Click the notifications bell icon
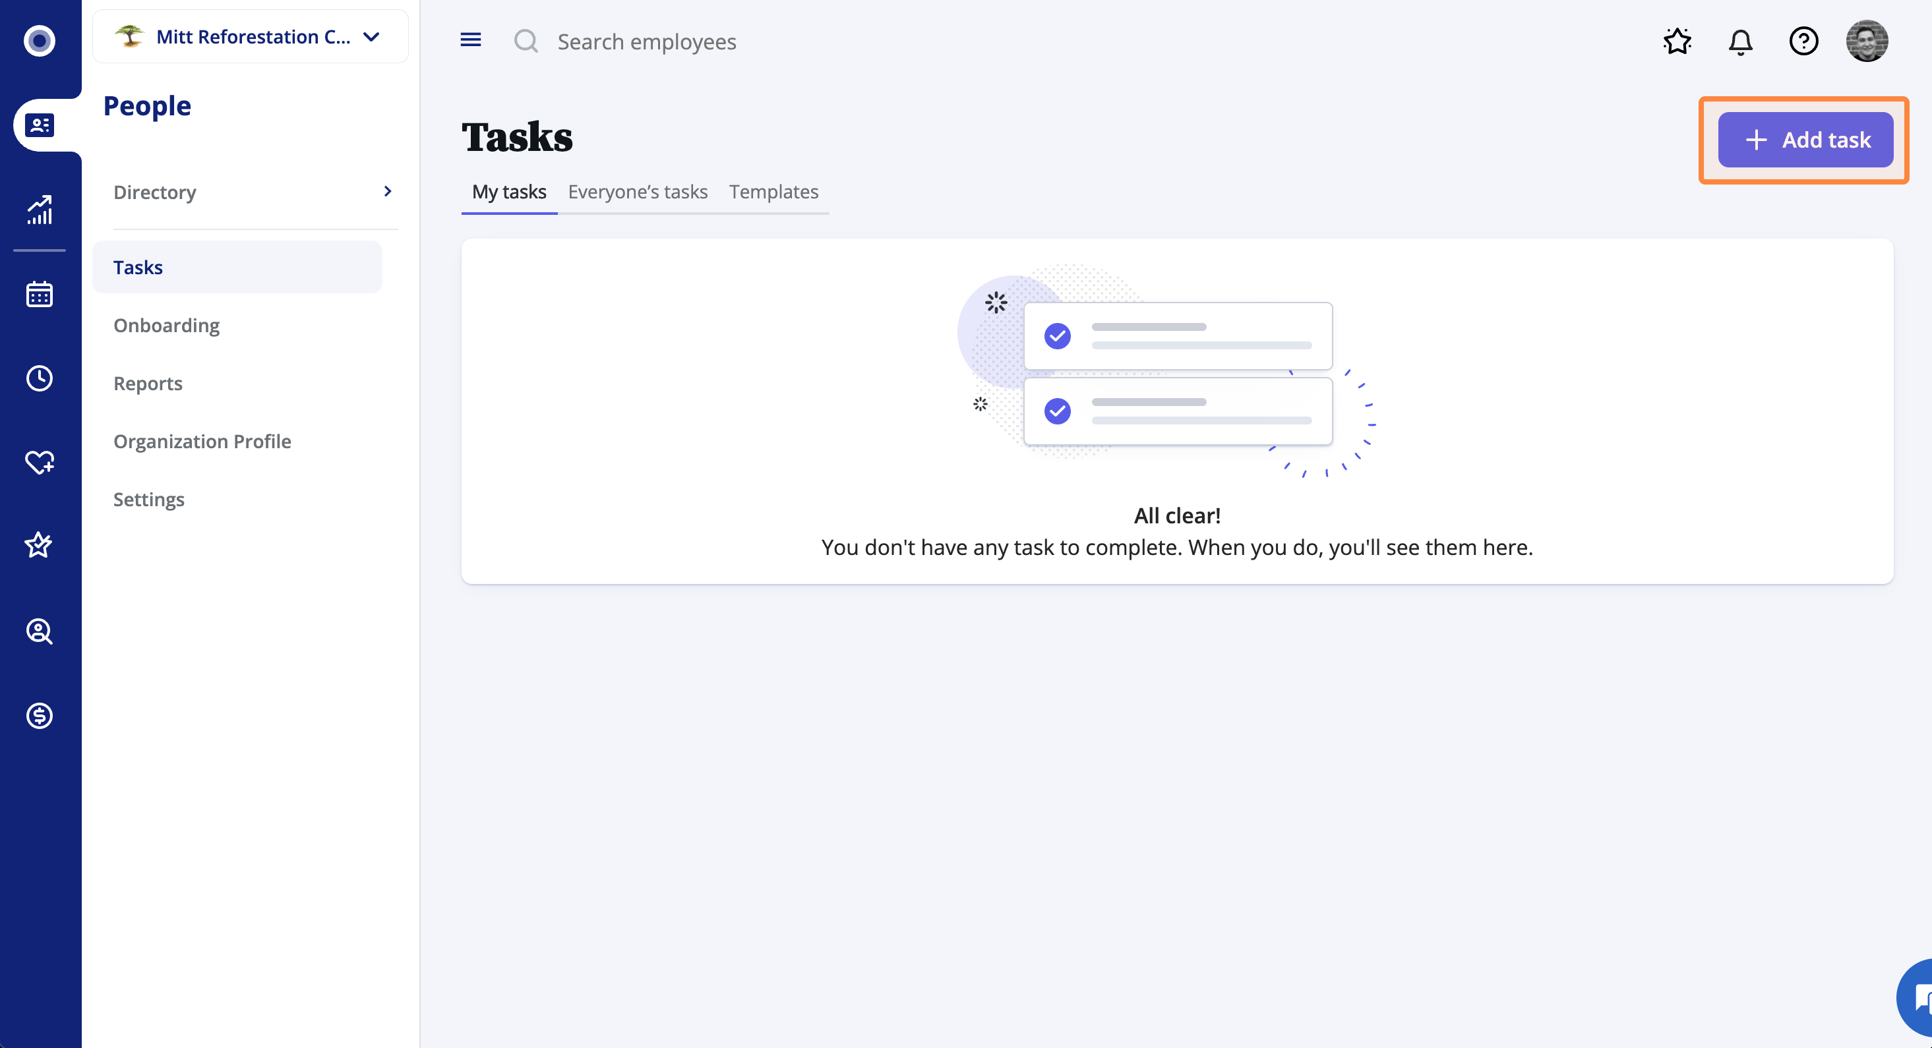Screen dimensions: 1932x1048 (1740, 42)
